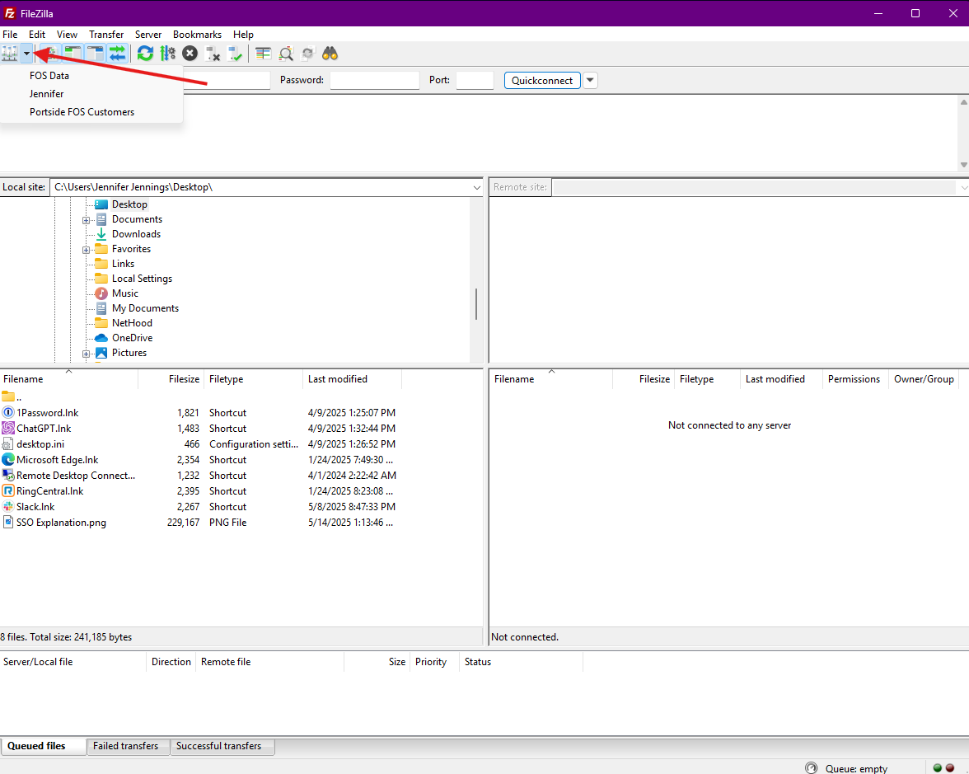Screen dimensions: 969x774
Task: Click the local tree vertical scrollbar
Action: click(x=476, y=303)
